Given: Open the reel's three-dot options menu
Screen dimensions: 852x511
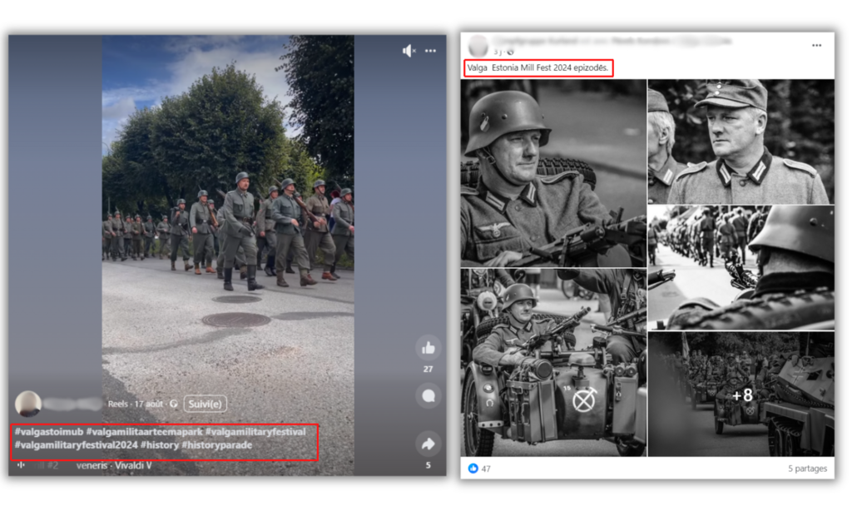Looking at the screenshot, I should click(430, 51).
